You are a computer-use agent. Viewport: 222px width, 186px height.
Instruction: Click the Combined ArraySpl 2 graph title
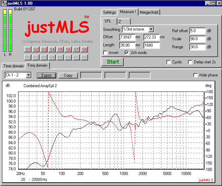click(x=40, y=86)
